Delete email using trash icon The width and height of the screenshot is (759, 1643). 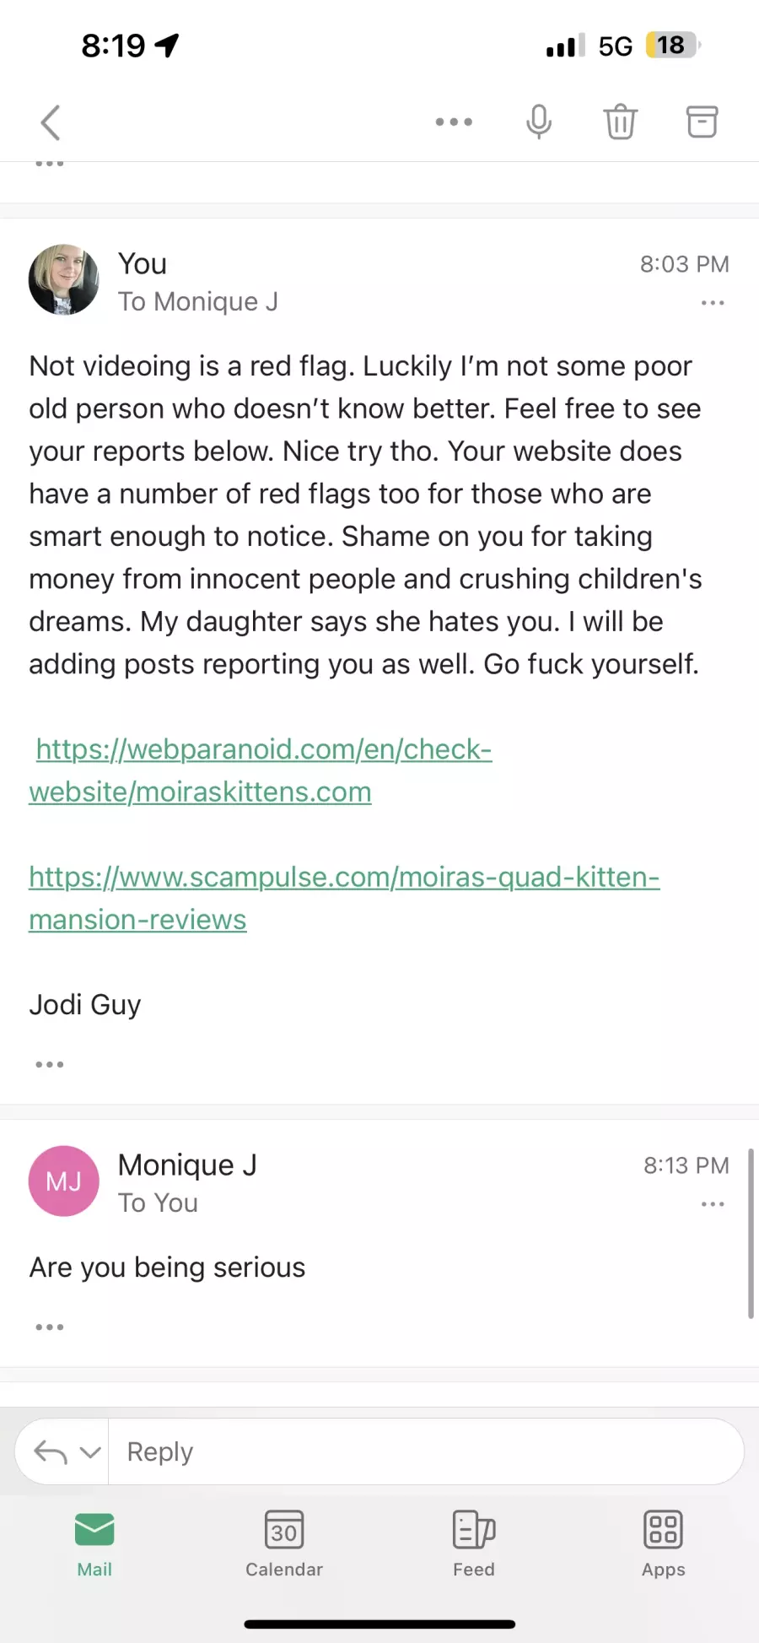coord(621,122)
